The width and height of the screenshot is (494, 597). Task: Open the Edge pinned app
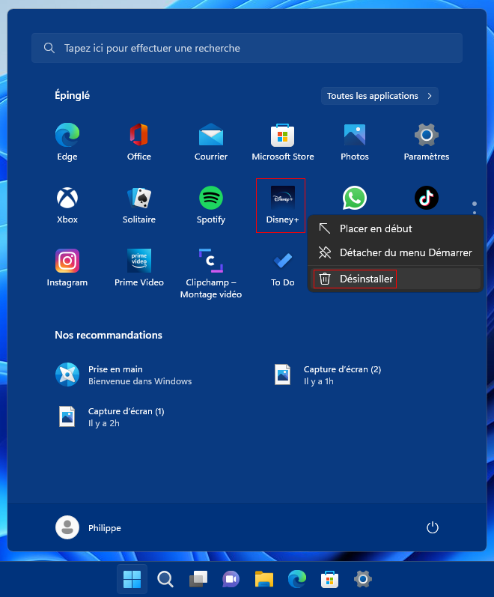(x=67, y=142)
